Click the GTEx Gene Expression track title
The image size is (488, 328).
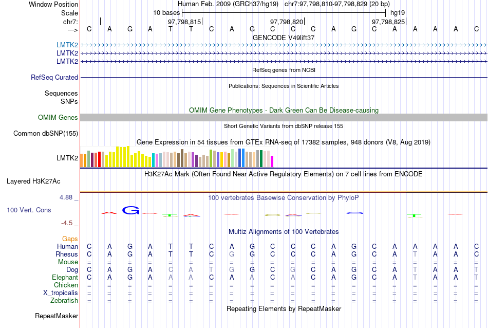pyautogui.click(x=284, y=142)
